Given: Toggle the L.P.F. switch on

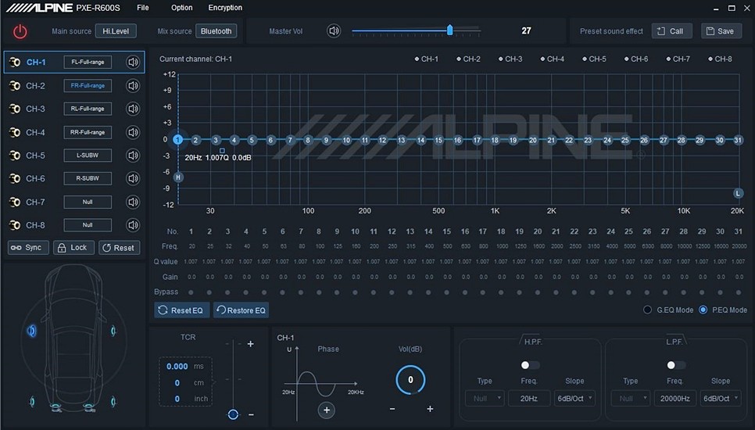Looking at the screenshot, I should [x=675, y=365].
